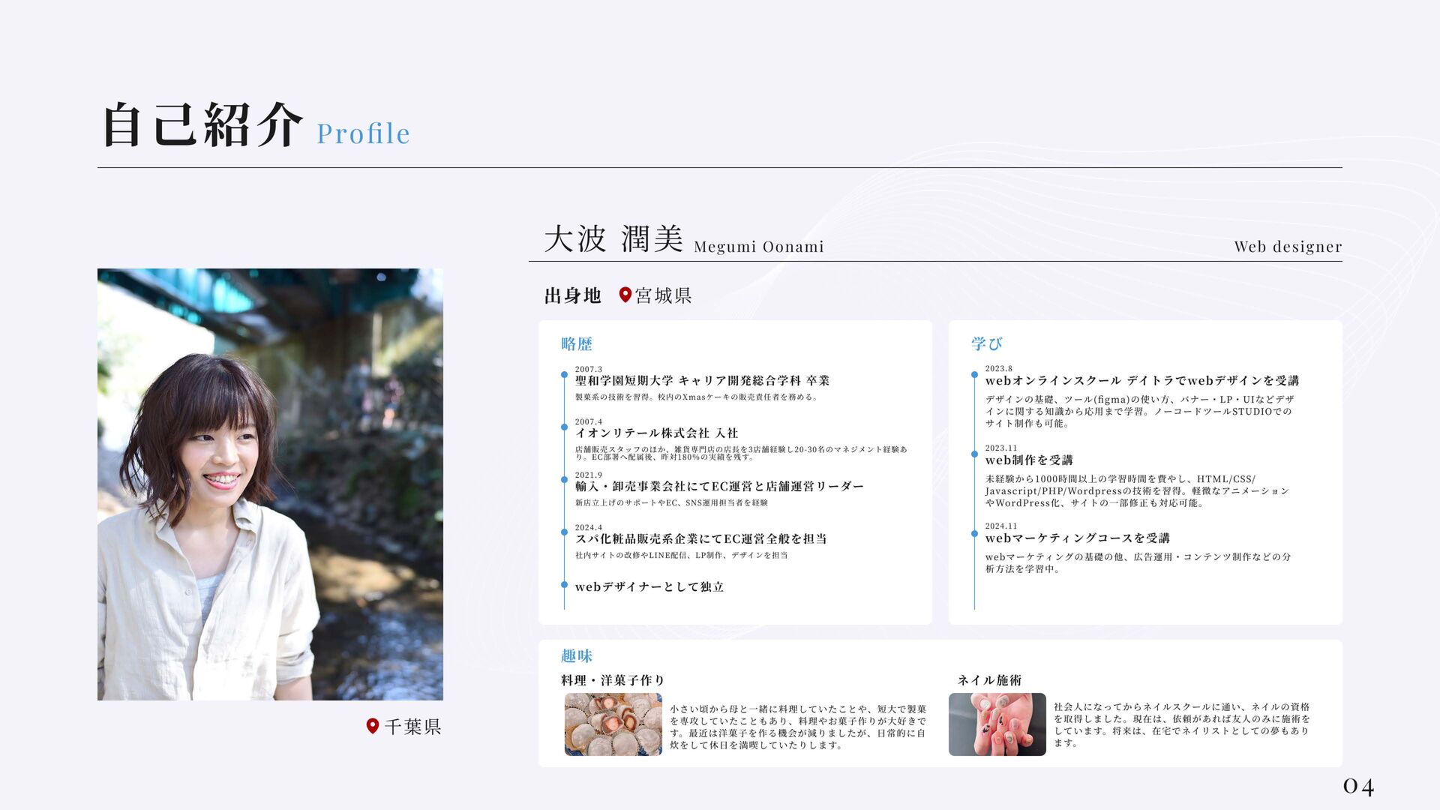Click the red location pin beside 宮城県

click(625, 295)
